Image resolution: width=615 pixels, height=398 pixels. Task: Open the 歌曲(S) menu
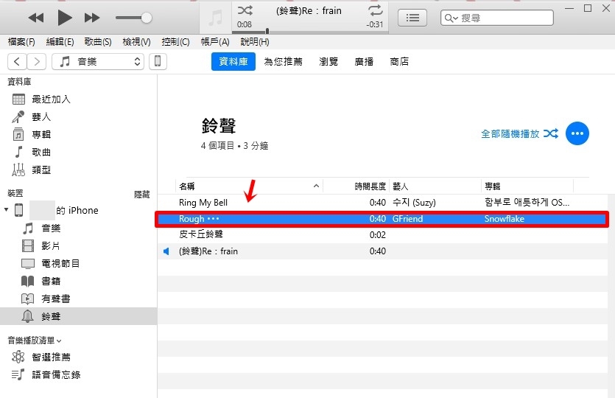click(98, 41)
